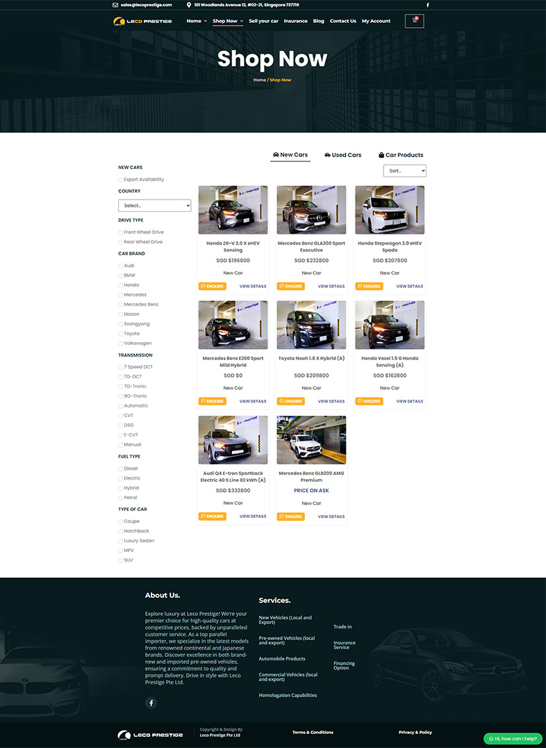The image size is (546, 748).
Task: Open the My Account menu item
Action: point(377,21)
